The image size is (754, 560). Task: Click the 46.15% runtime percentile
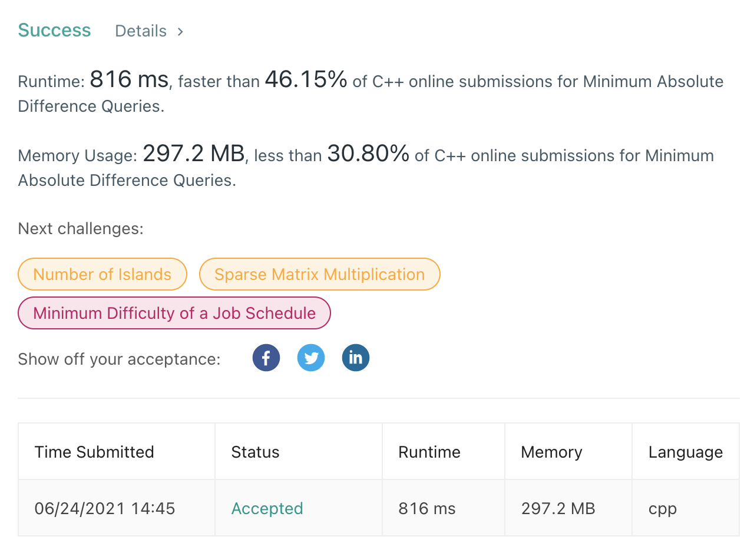(x=306, y=80)
